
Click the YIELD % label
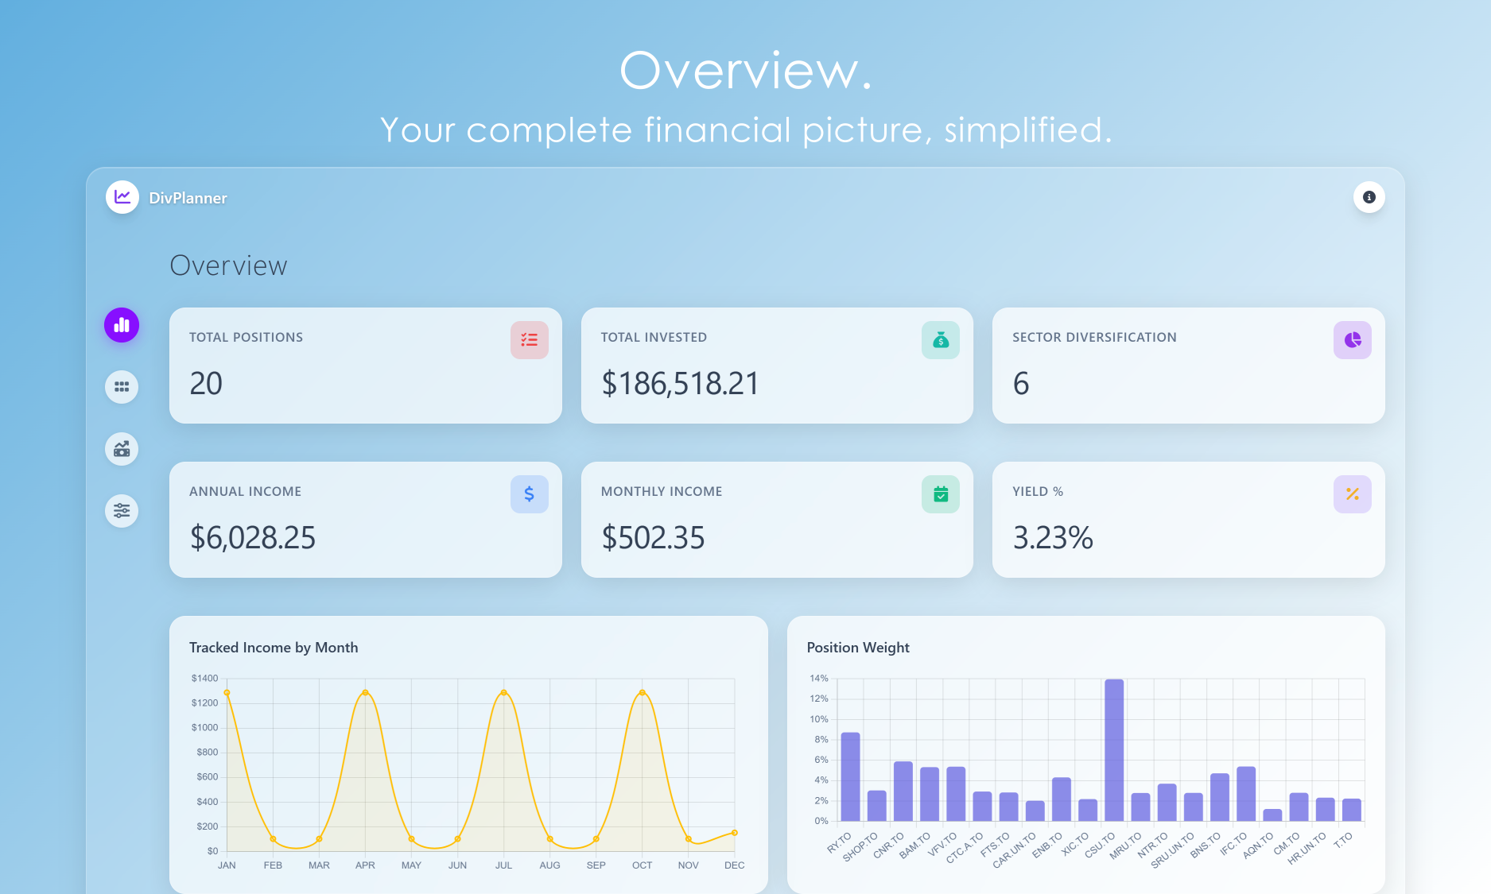point(1038,491)
